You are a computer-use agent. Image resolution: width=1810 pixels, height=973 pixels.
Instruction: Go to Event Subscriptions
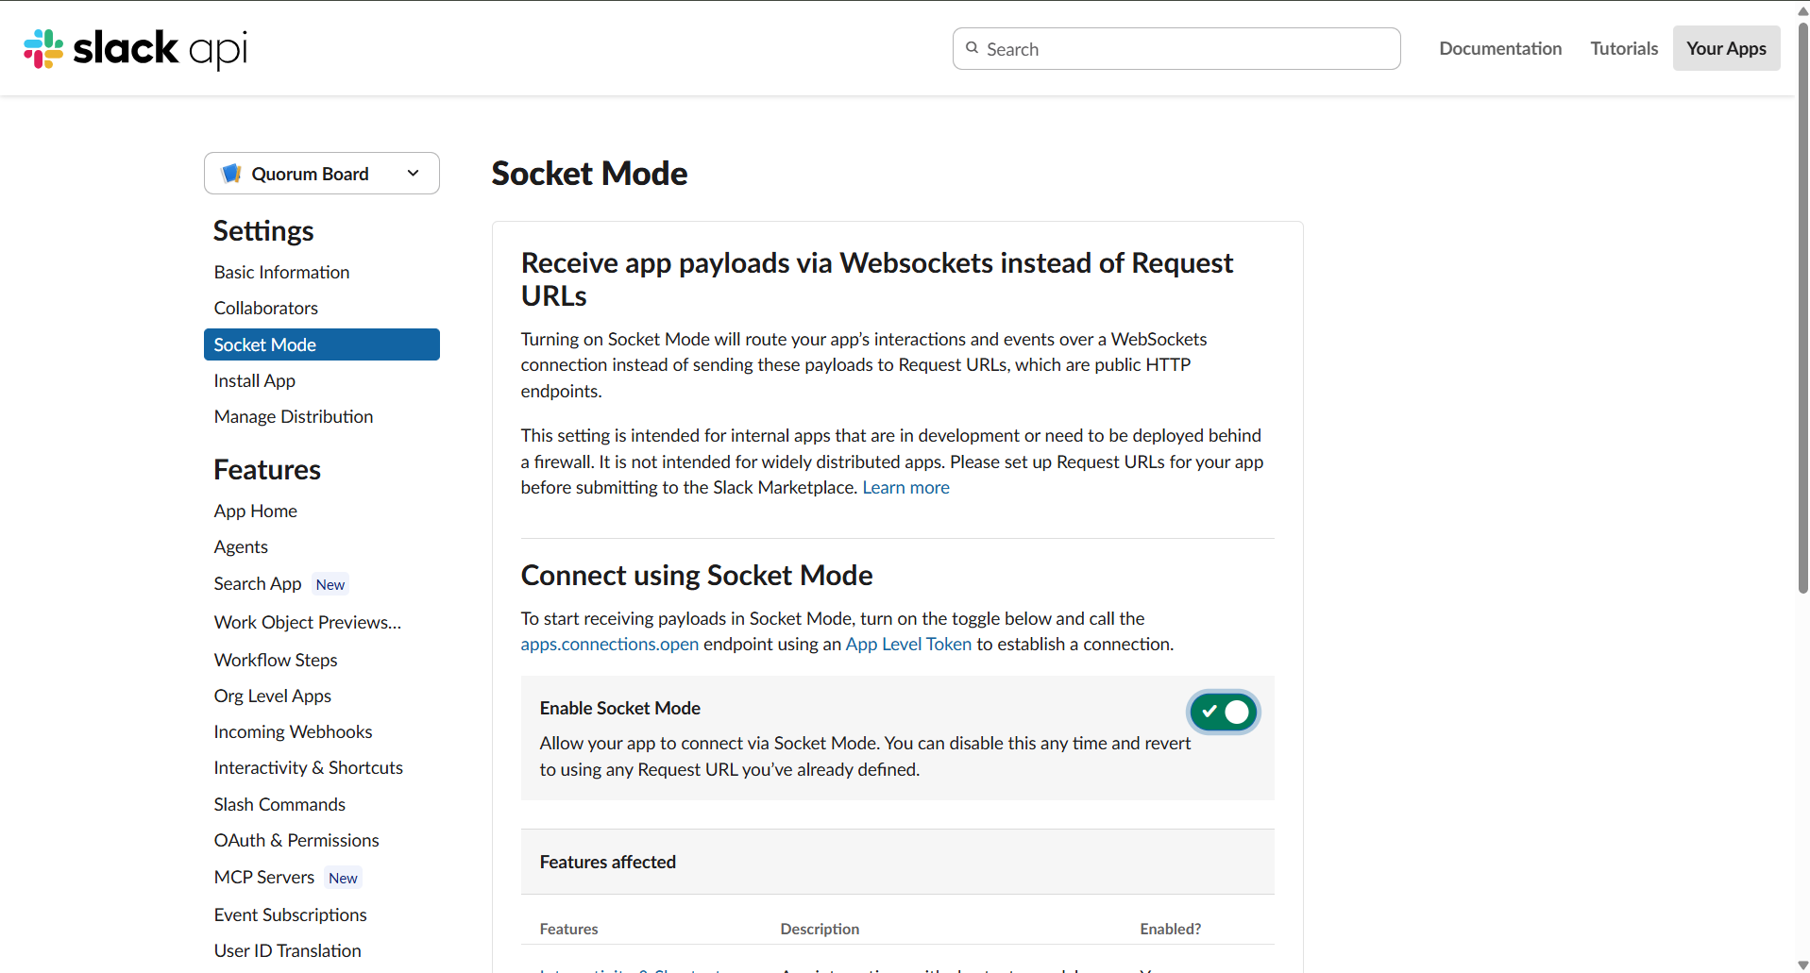(291, 914)
